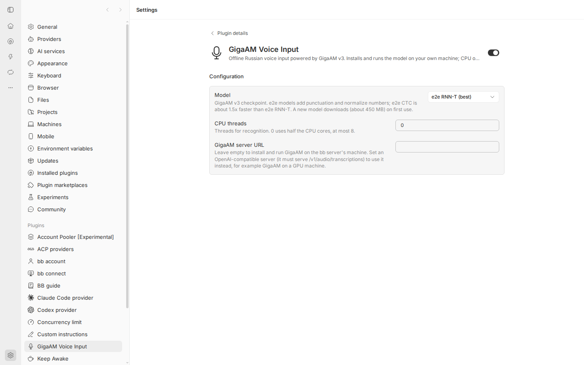
Task: Open bb connect plugin settings
Action: 73,273
